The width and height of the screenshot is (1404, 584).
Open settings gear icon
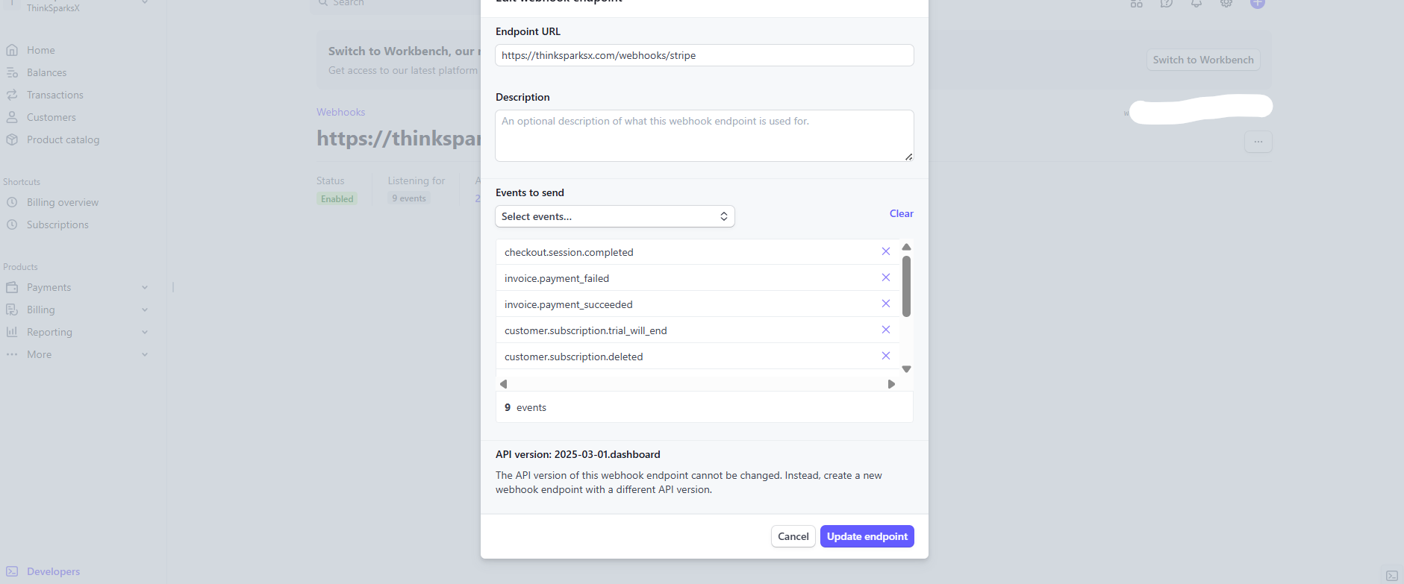(1226, 3)
